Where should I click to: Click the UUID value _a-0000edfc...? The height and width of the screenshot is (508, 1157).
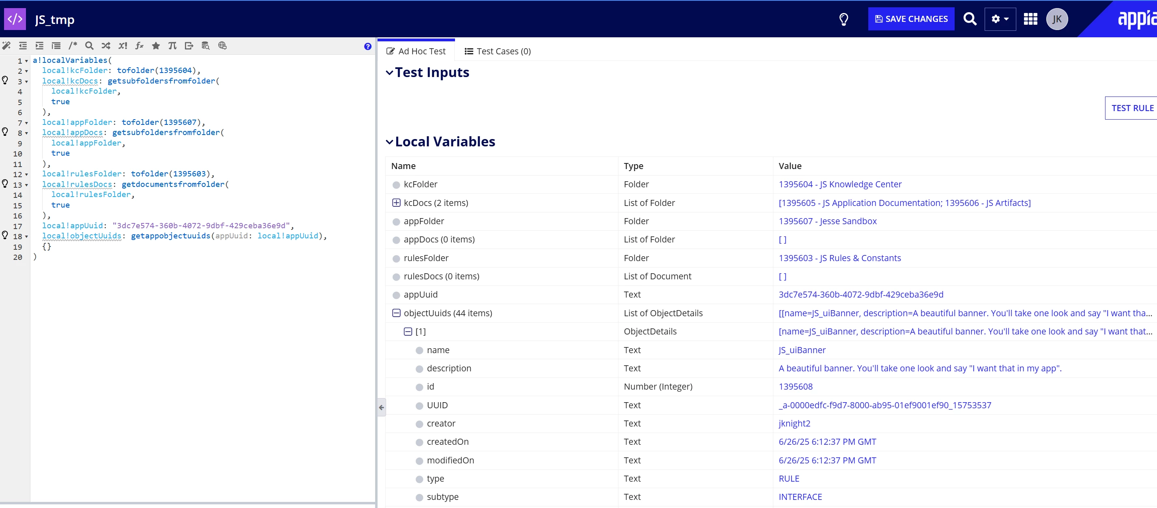click(885, 405)
